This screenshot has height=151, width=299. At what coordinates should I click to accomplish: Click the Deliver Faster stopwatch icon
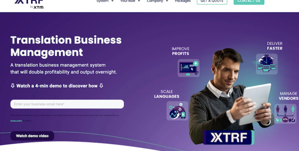[x=266, y=64]
